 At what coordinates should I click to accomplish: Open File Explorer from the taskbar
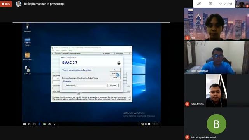coord(44,124)
